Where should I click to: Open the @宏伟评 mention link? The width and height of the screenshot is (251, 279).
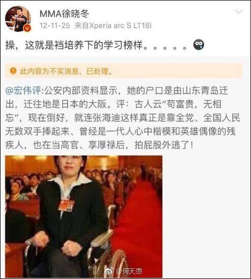point(23,90)
